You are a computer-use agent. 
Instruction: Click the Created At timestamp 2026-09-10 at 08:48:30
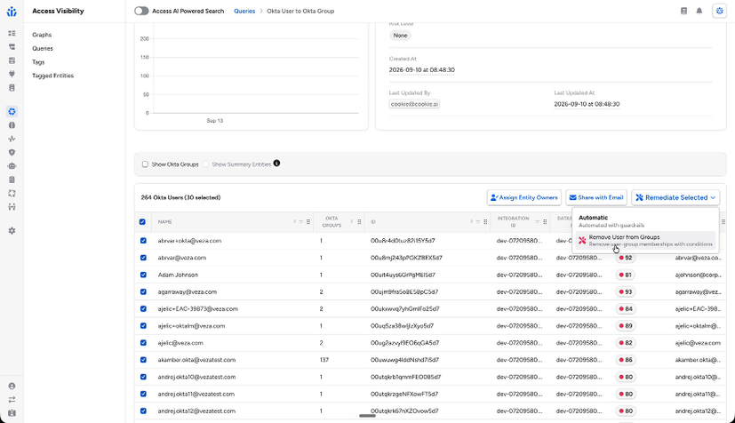click(422, 70)
